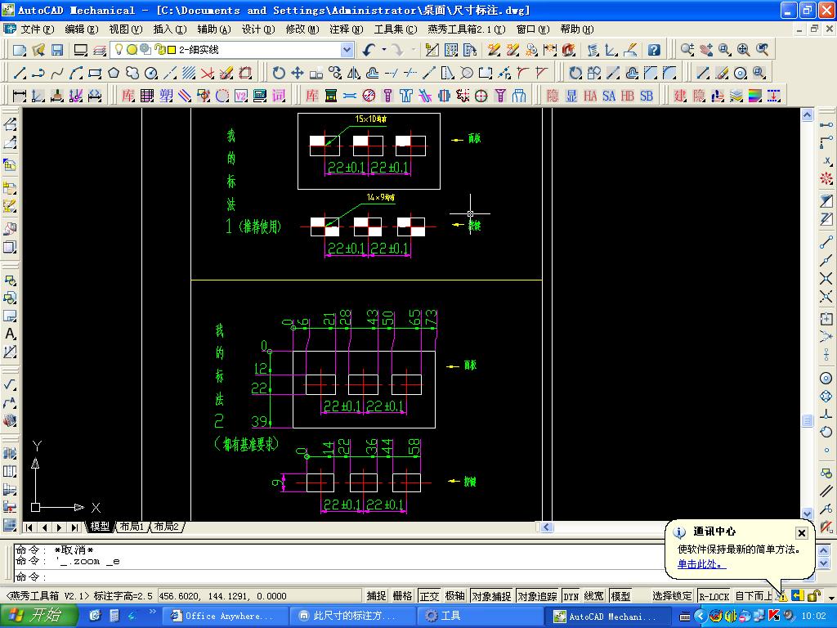Select the Rotate tool in modify toolbar
837x628 pixels.
[x=279, y=73]
